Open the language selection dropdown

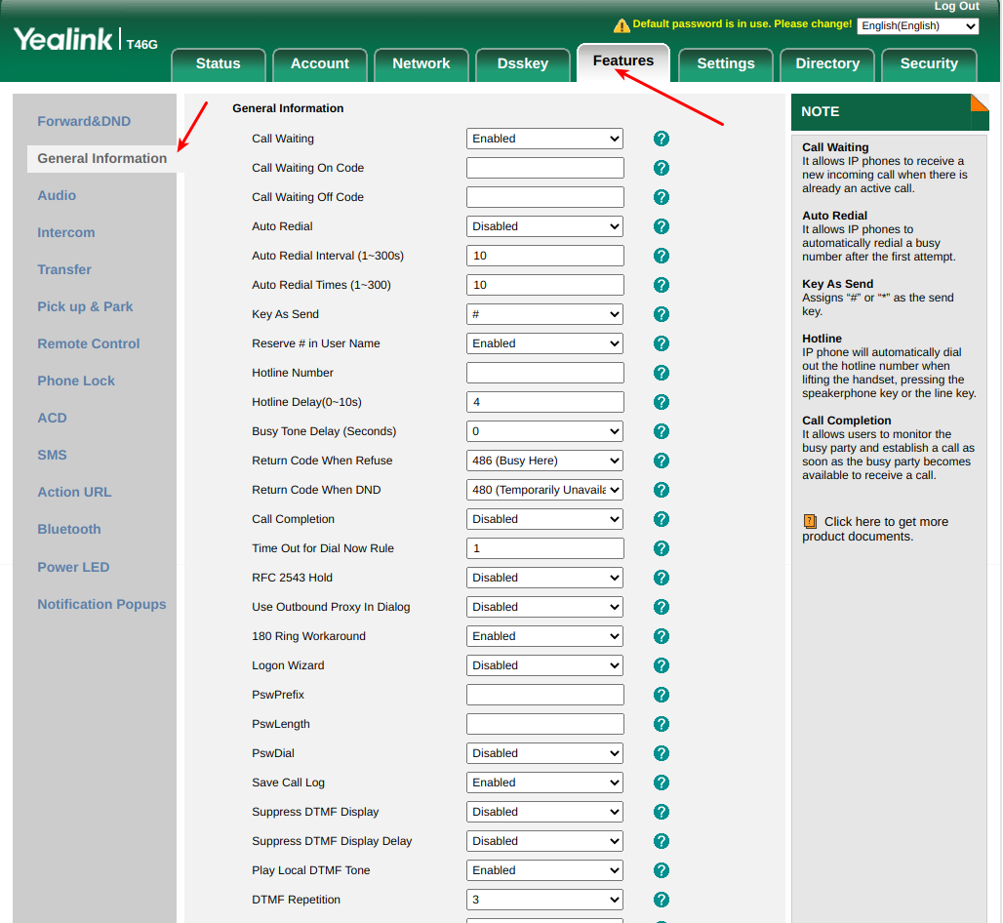pyautogui.click(x=917, y=26)
